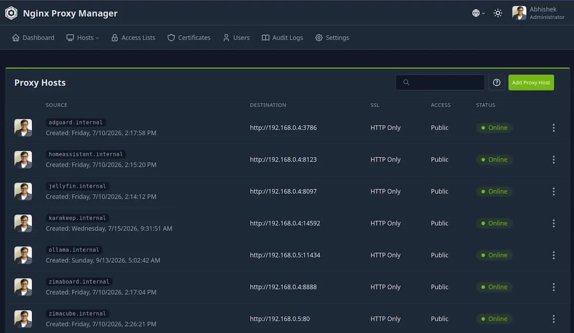Open the Users tab
Image resolution: width=574 pixels, height=333 pixels.
click(x=236, y=38)
